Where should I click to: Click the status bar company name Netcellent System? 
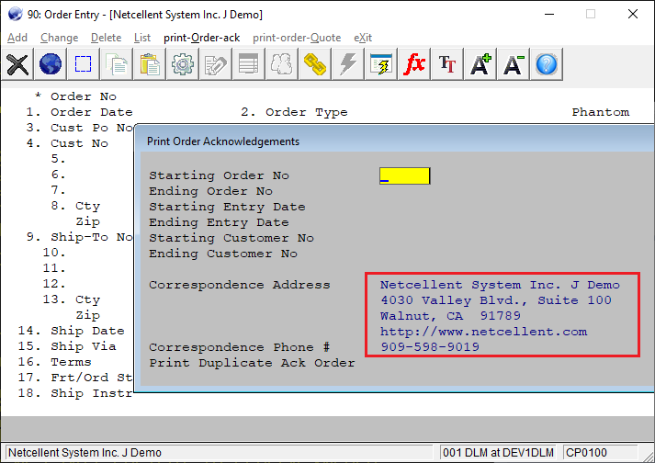(85, 453)
